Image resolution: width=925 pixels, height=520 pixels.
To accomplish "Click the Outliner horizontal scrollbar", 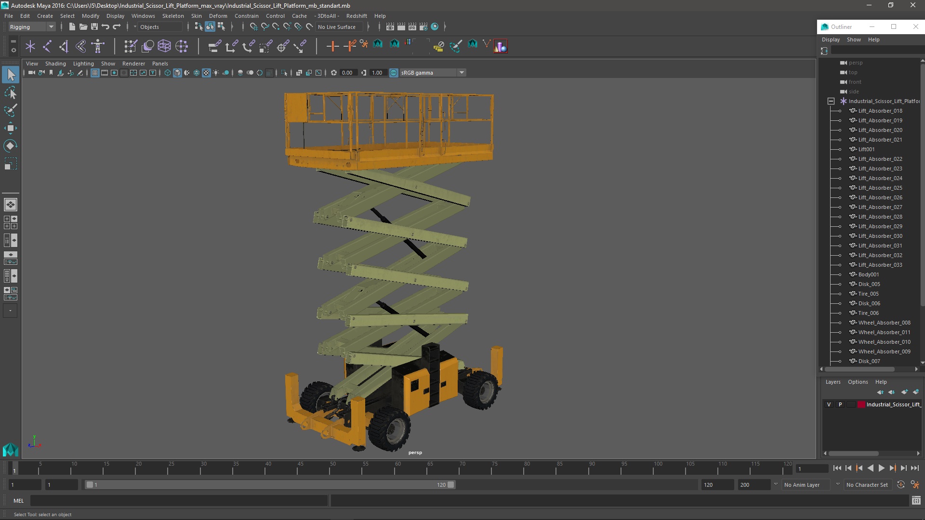I will tap(859, 369).
